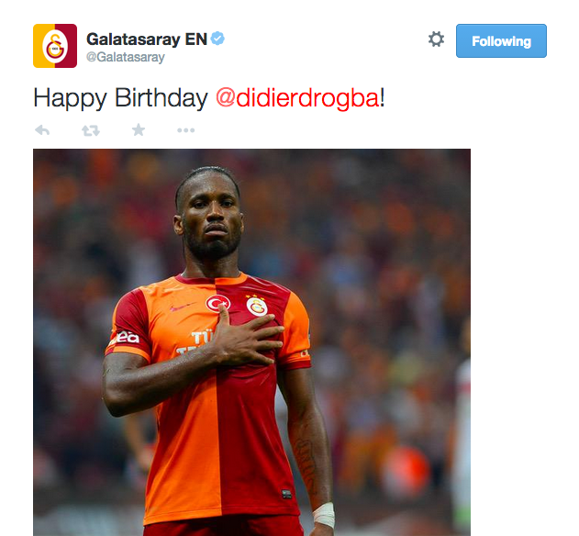The height and width of the screenshot is (536, 579).
Task: Expand the attached tweet photo
Action: [x=251, y=342]
